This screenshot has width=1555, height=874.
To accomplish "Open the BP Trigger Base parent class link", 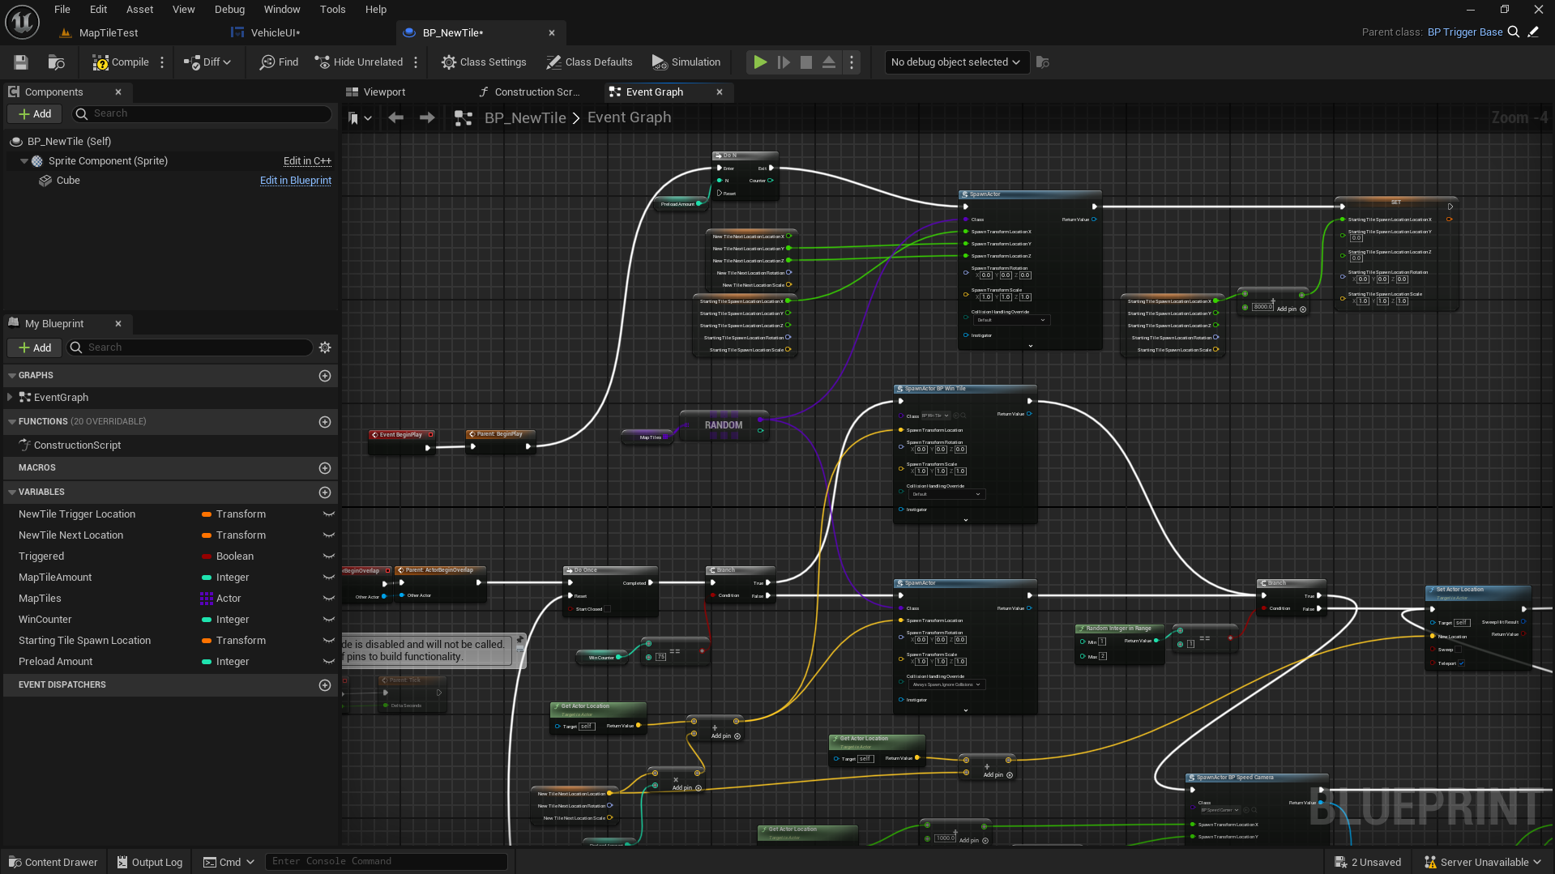I will point(1465,32).
